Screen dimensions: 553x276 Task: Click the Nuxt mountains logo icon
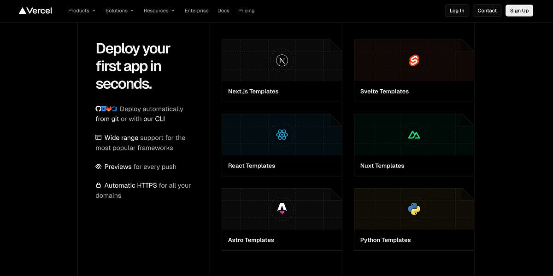click(413, 135)
